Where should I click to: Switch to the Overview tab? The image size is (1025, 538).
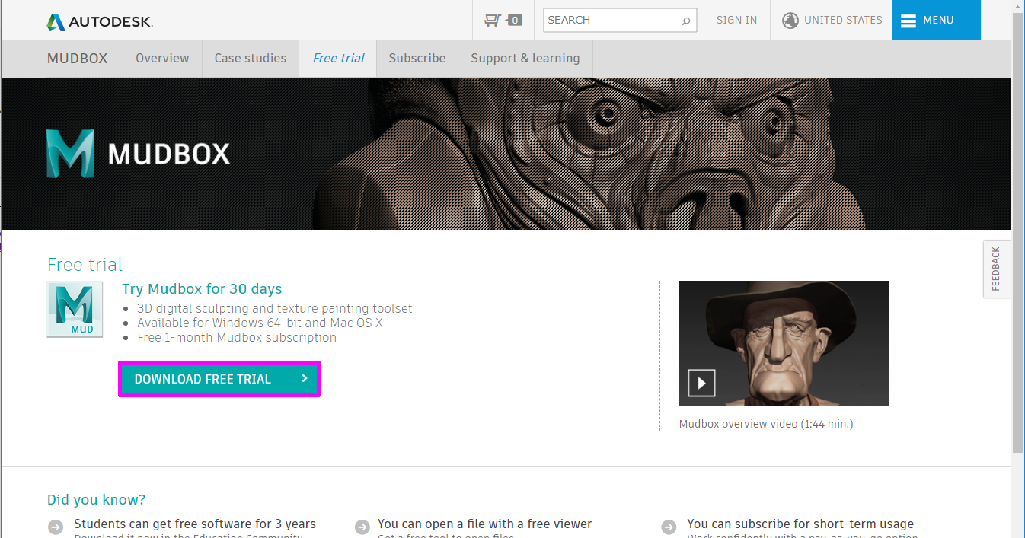pos(162,59)
